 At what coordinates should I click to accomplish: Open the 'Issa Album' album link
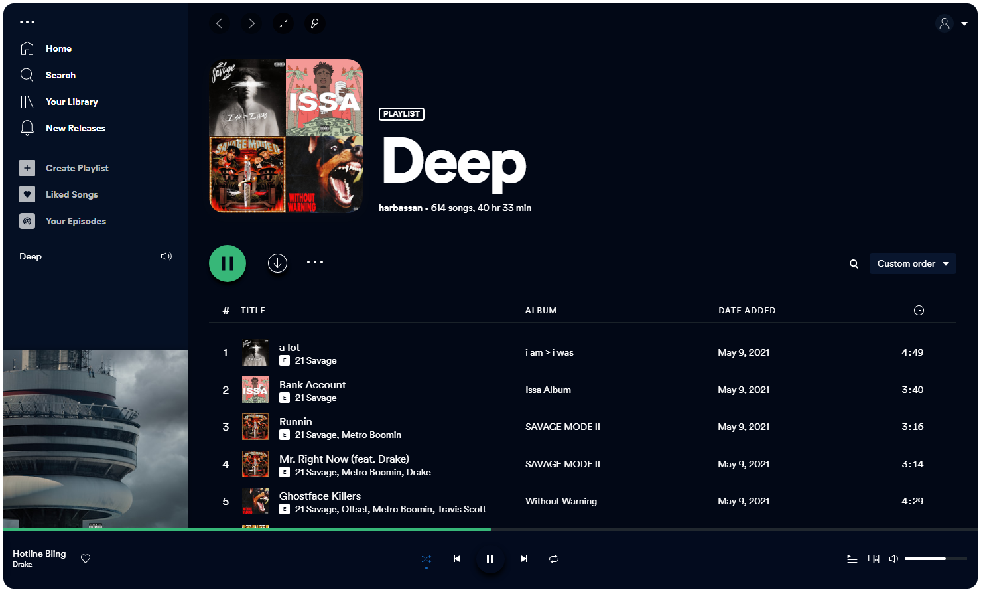548,390
